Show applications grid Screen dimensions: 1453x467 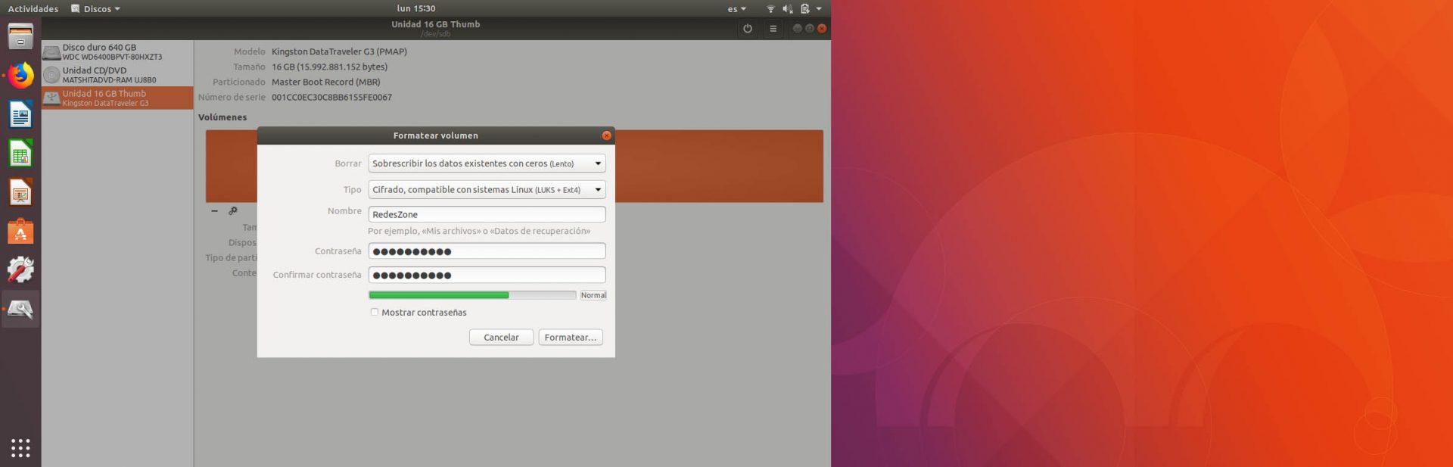20,447
